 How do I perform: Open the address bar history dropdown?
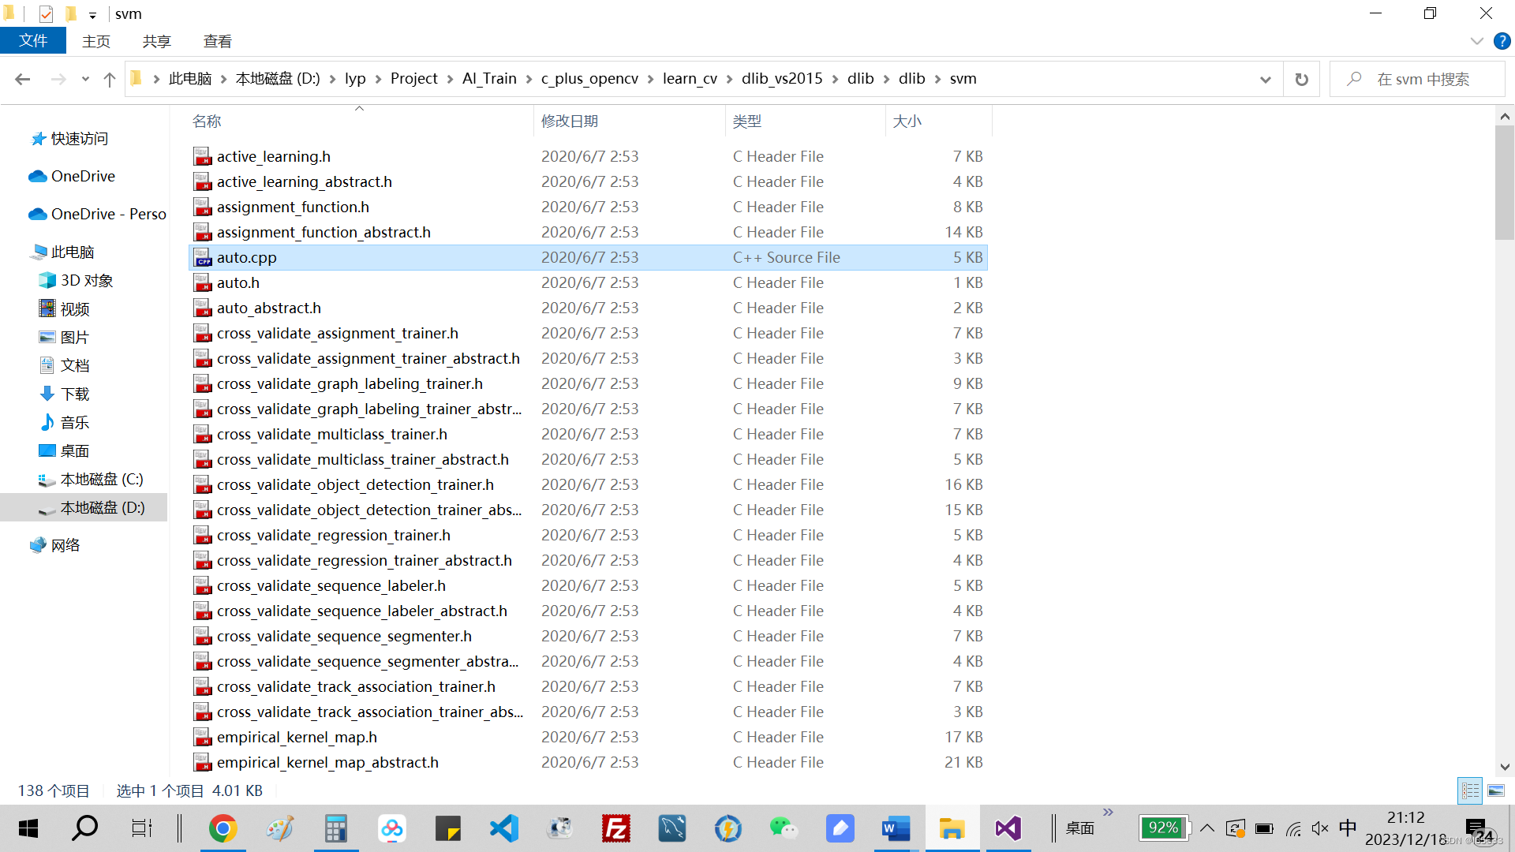(1266, 79)
